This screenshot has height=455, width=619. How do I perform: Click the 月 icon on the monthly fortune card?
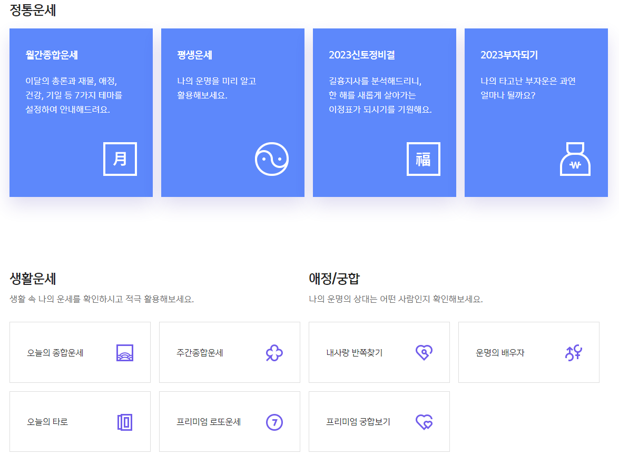click(120, 159)
